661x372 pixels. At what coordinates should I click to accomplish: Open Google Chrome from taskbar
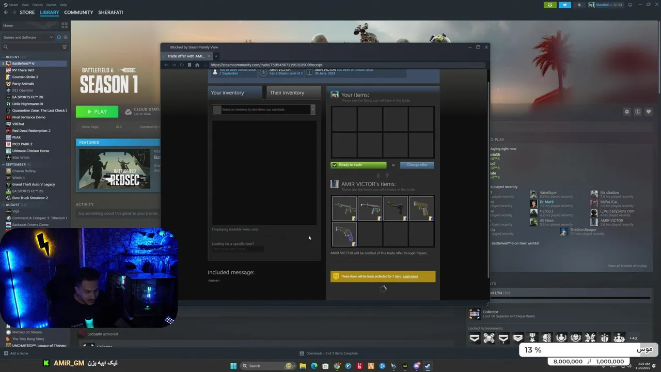pos(337,366)
